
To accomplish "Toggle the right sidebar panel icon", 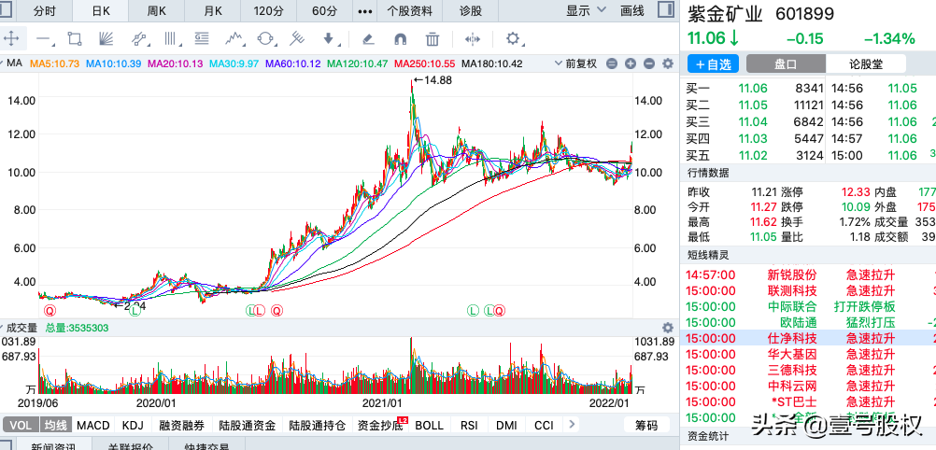I will (x=666, y=10).
